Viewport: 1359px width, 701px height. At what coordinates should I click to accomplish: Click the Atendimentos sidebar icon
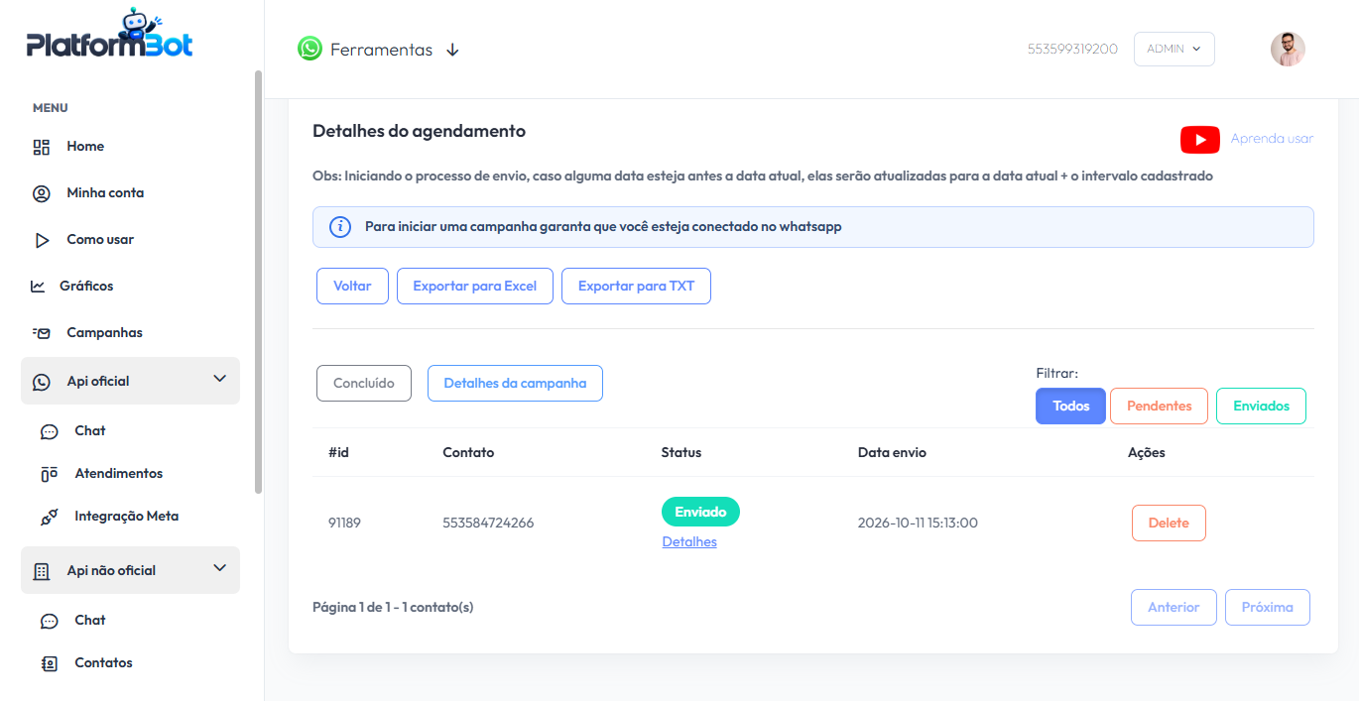tap(49, 474)
